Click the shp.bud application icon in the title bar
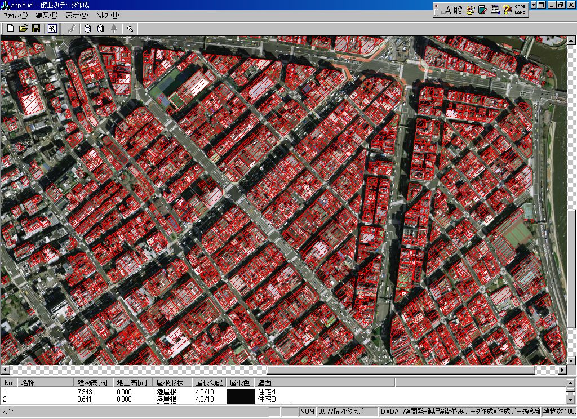577x419 pixels. [x=5, y=5]
